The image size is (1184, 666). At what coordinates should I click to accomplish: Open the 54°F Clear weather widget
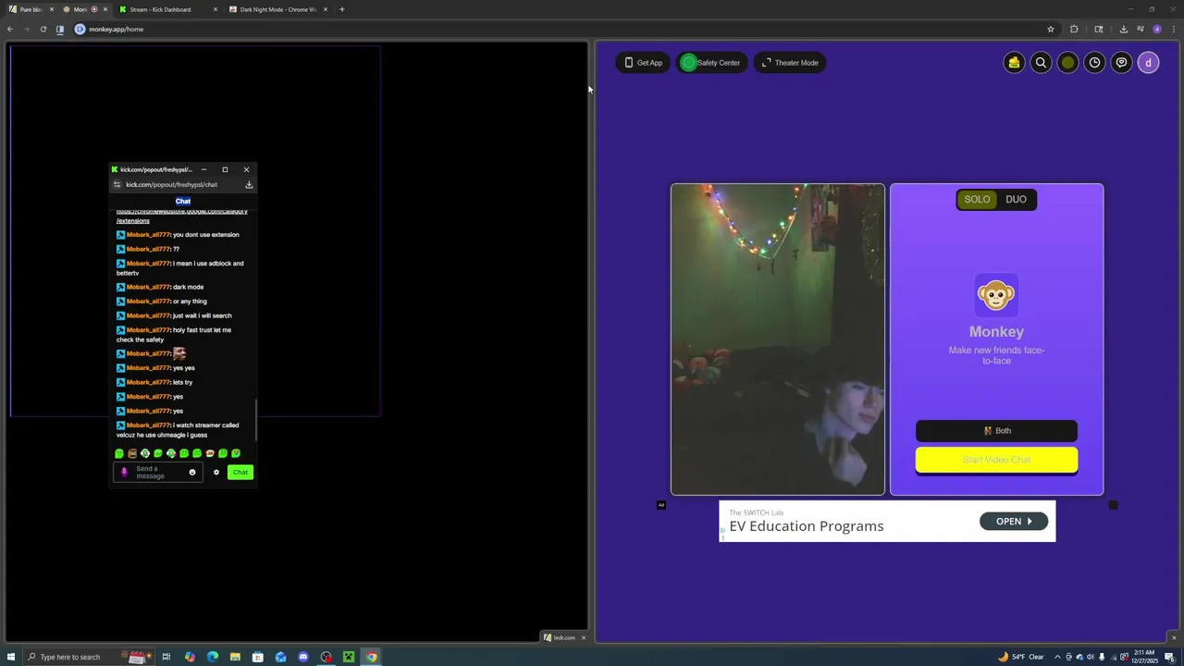click(x=1023, y=657)
